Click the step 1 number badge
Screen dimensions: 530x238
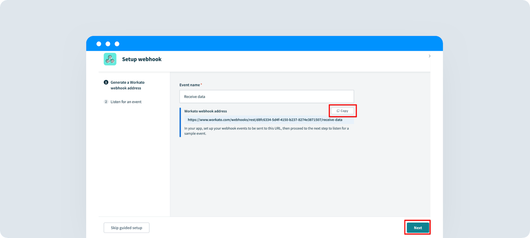(106, 82)
